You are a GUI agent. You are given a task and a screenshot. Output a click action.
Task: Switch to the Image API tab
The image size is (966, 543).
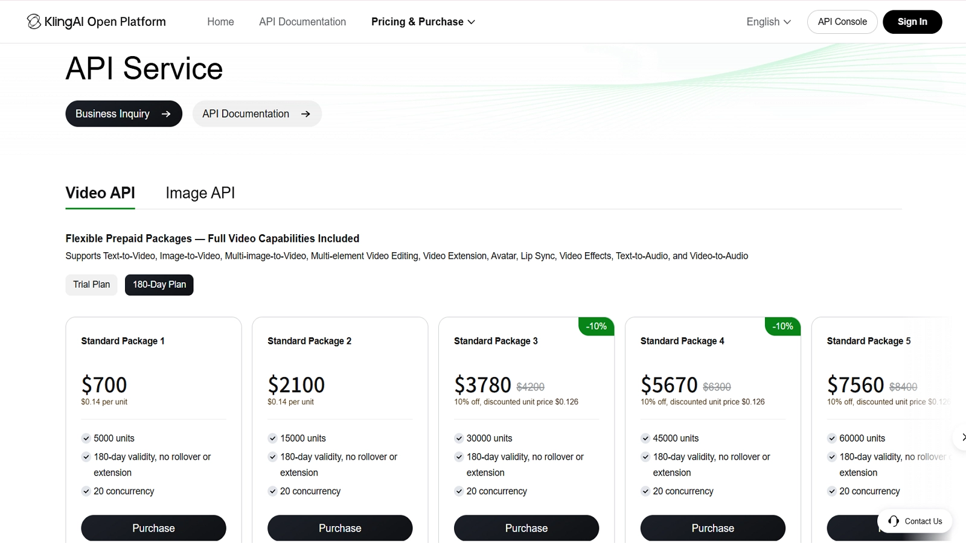click(200, 193)
